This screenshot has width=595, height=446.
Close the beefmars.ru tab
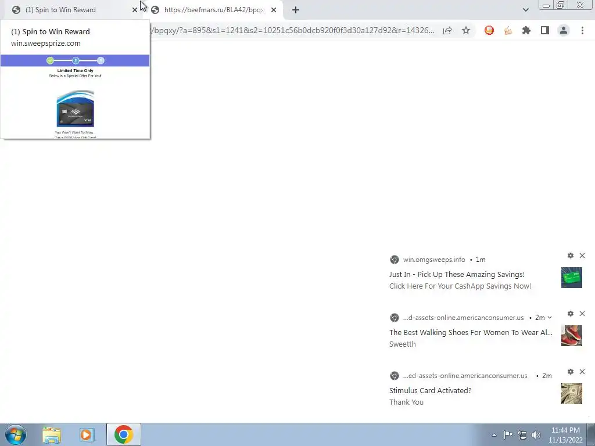(274, 10)
